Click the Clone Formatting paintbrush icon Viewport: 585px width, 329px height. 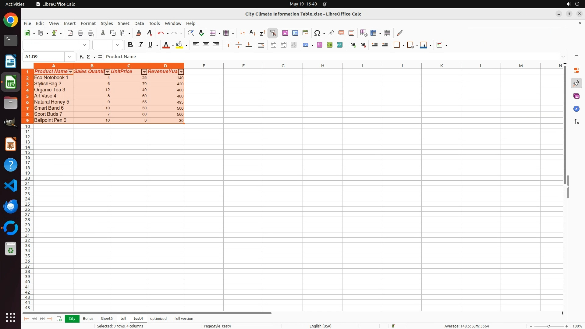point(139,33)
